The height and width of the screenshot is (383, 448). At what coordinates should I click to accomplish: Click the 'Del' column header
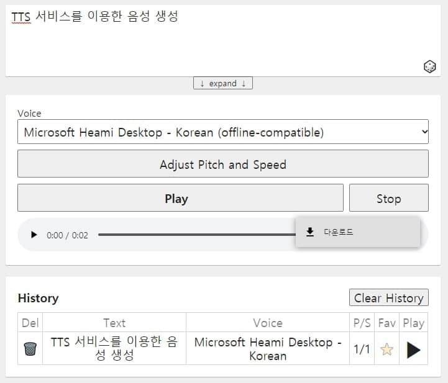point(30,323)
